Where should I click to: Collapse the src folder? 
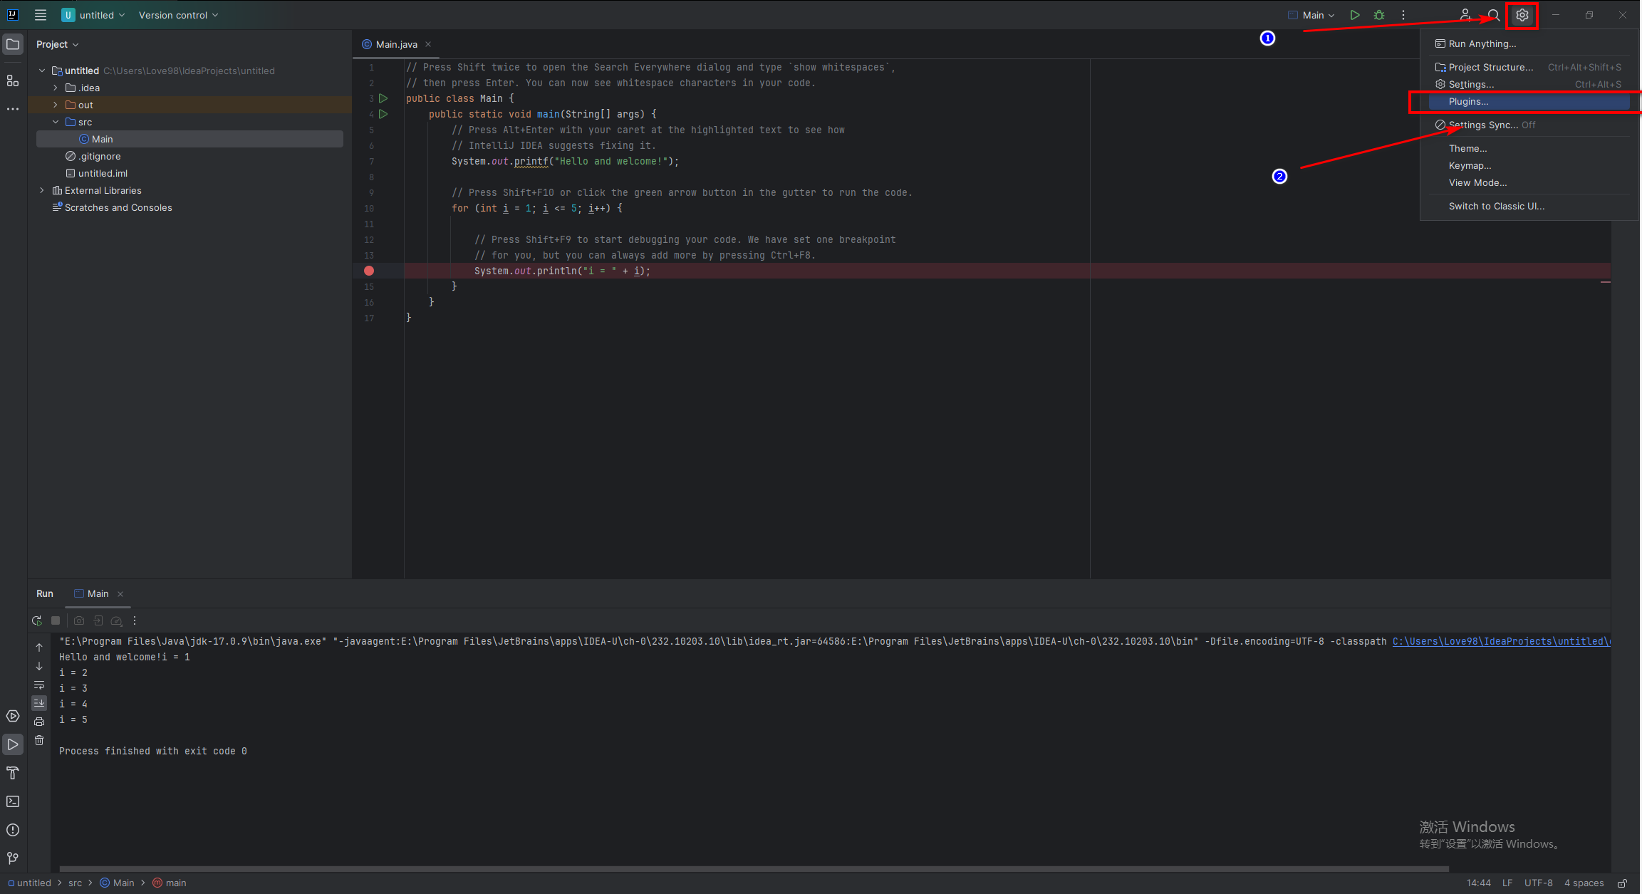(x=56, y=122)
